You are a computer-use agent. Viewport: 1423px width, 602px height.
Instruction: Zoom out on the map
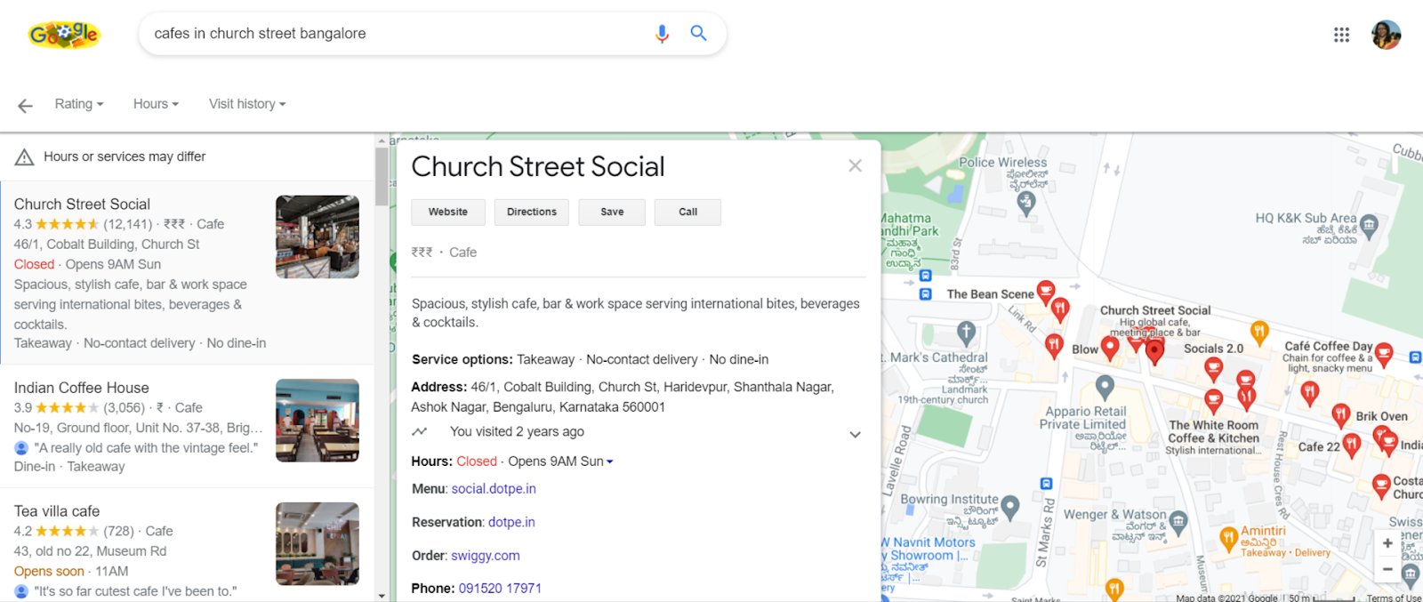click(x=1387, y=569)
